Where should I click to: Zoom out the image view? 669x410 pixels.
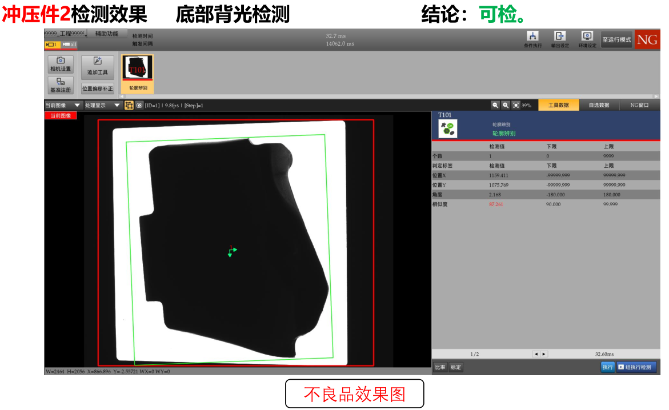[495, 105]
